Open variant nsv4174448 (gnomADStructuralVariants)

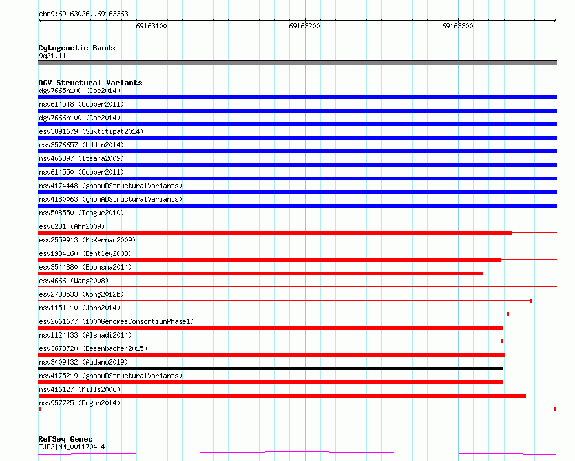coord(110,186)
